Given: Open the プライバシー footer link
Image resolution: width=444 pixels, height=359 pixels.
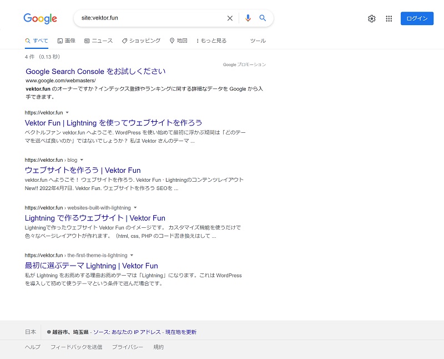Looking at the screenshot, I should click(128, 347).
